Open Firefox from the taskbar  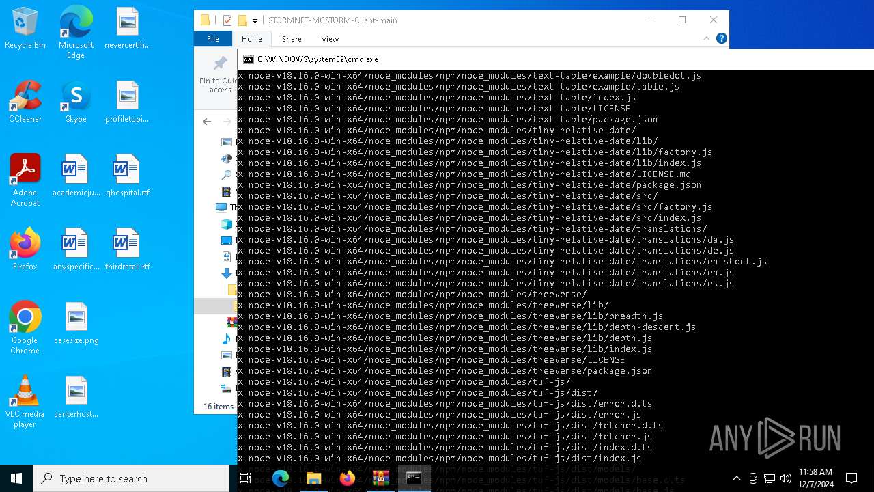pos(347,478)
